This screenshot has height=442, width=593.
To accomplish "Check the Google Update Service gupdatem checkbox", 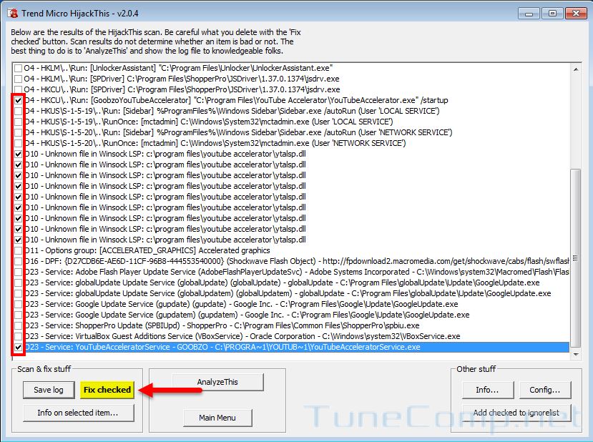I will point(18,315).
